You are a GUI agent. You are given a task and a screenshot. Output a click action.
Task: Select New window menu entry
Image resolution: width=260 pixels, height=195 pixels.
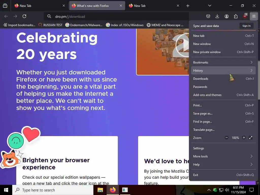click(223, 44)
